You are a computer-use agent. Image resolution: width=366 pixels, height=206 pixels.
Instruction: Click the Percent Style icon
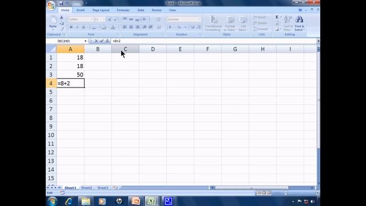pos(179,27)
